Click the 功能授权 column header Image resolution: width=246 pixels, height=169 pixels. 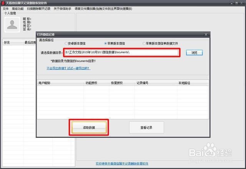96,83
